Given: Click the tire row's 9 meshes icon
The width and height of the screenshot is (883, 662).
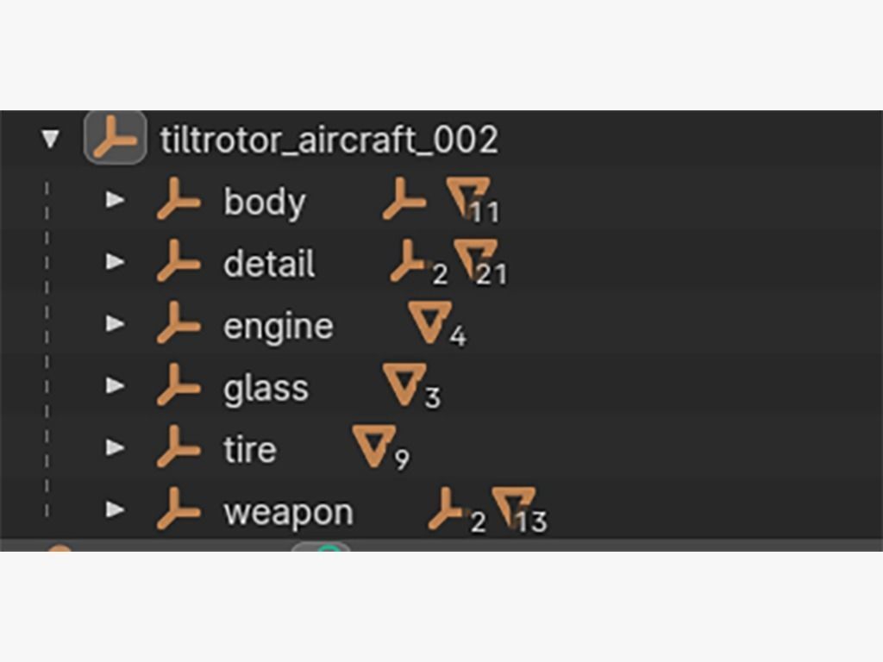Looking at the screenshot, I should click(x=374, y=447).
